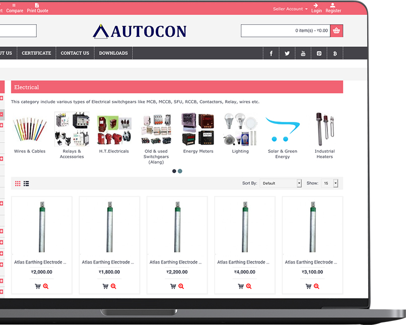The height and width of the screenshot is (325, 406).
Task: Open product image above ₹3,100.00 price
Action: pyautogui.click(x=312, y=227)
